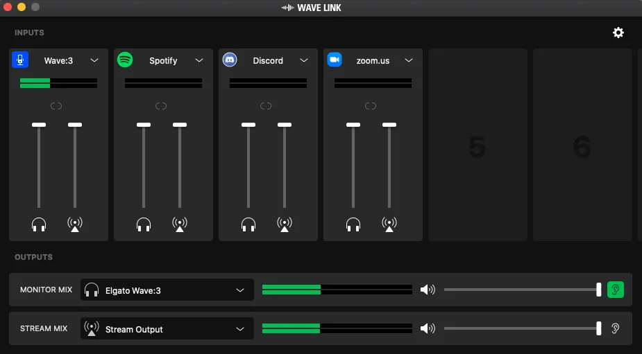Toggle the link faders icon on the Spotify channel
The image size is (642, 354).
click(x=161, y=106)
